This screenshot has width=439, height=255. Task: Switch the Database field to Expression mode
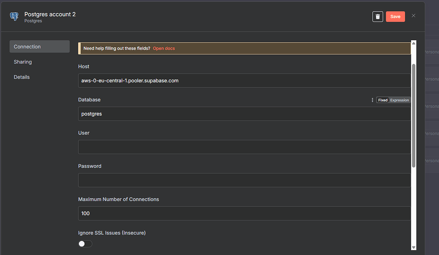pos(399,100)
